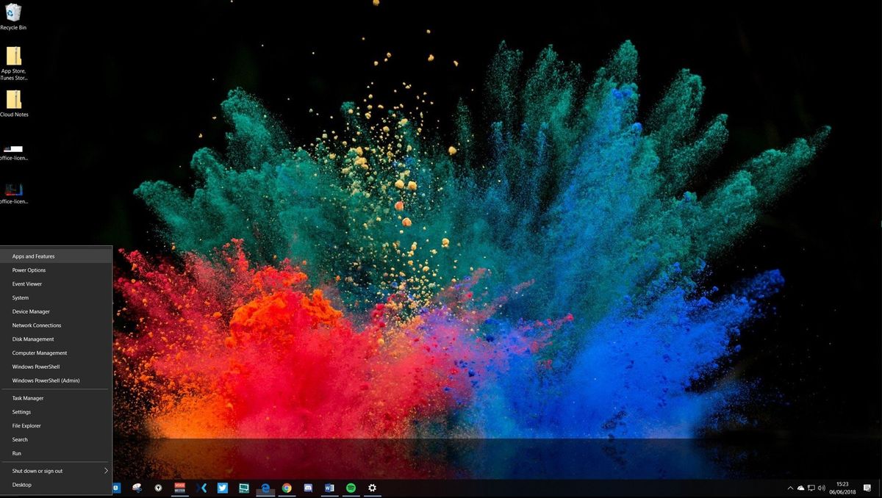Open Spotify from the taskbar
Viewport: 882px width, 498px height.
click(x=350, y=487)
